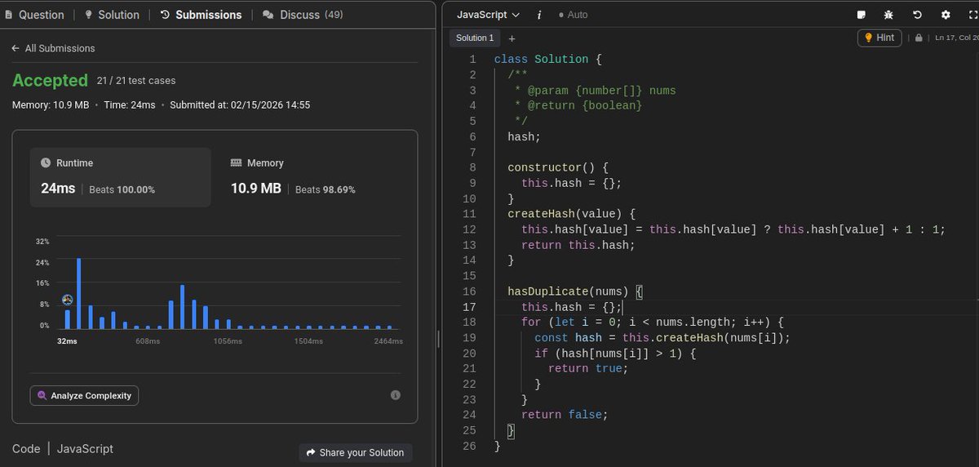
Task: Click the Beats 98.69% text
Action: pyautogui.click(x=325, y=189)
